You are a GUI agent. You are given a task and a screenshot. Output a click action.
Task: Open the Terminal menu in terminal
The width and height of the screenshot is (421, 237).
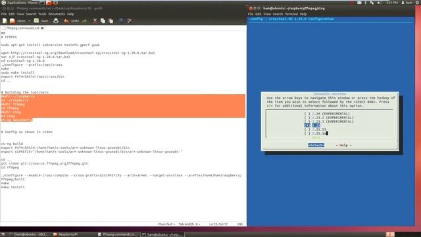point(291,14)
